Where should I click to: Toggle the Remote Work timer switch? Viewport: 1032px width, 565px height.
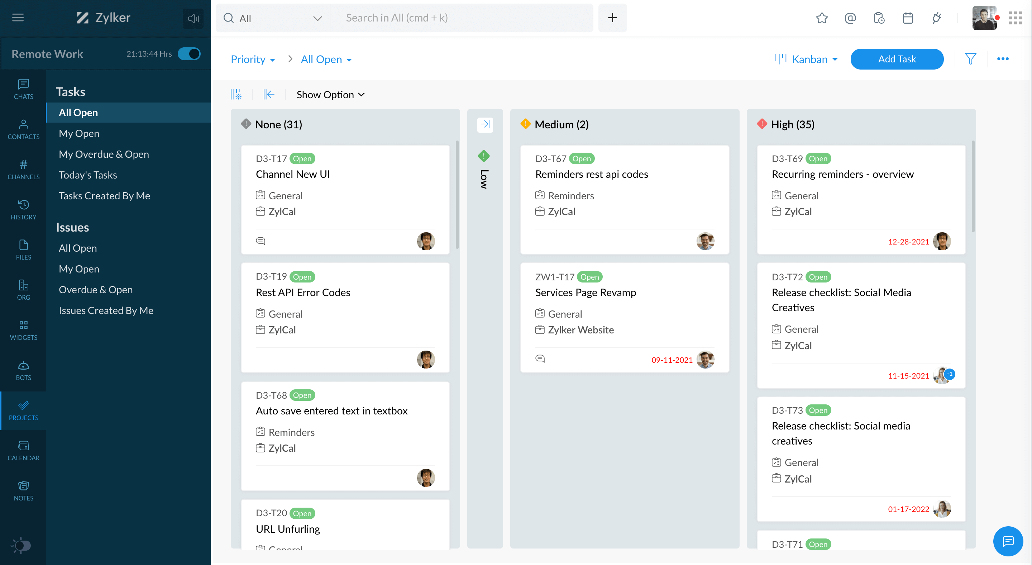coord(189,54)
